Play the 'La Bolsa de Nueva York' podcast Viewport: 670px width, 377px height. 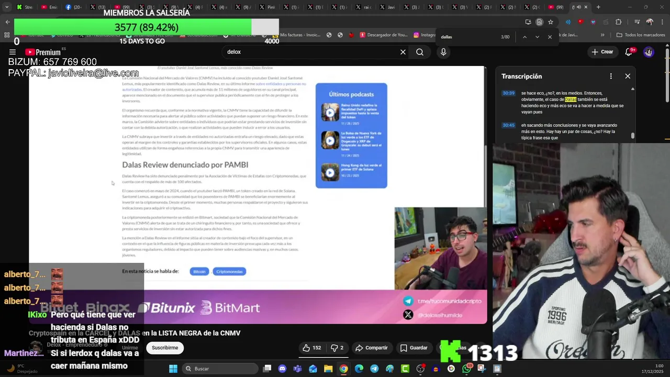330,141
